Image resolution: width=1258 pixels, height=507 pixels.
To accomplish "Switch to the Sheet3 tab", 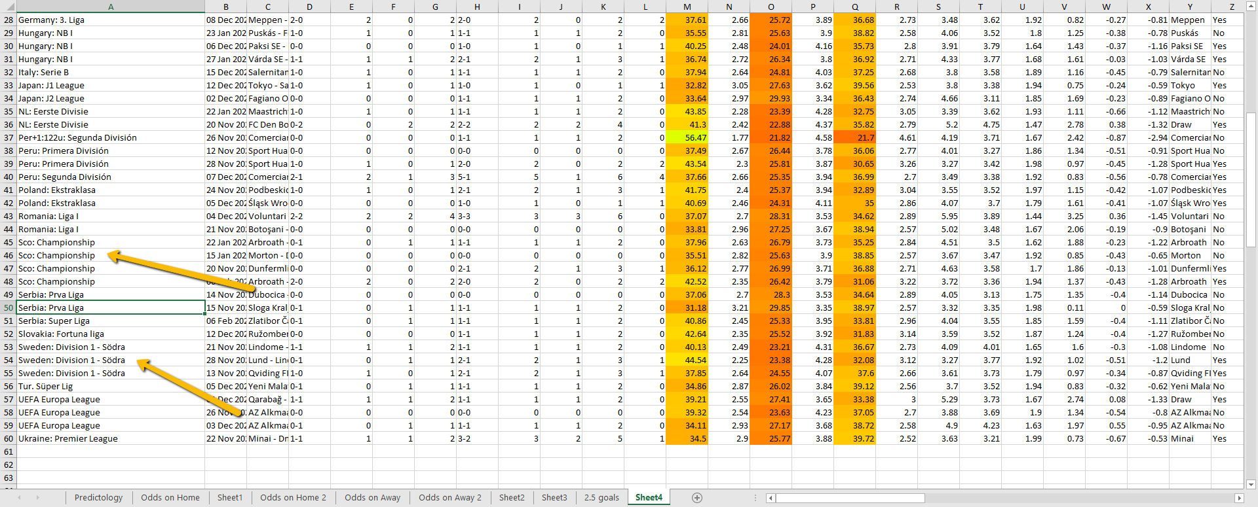I will (x=554, y=498).
